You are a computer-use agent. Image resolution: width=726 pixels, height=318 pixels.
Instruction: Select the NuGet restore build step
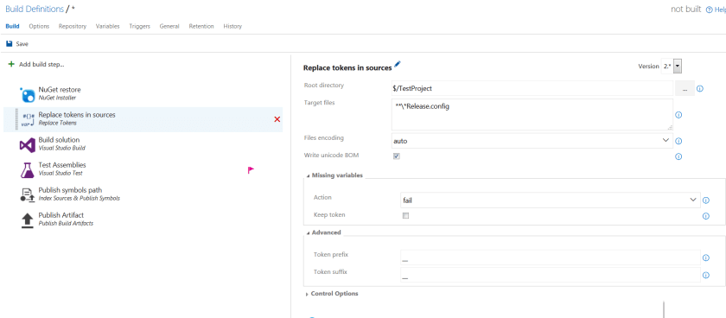pyautogui.click(x=143, y=94)
